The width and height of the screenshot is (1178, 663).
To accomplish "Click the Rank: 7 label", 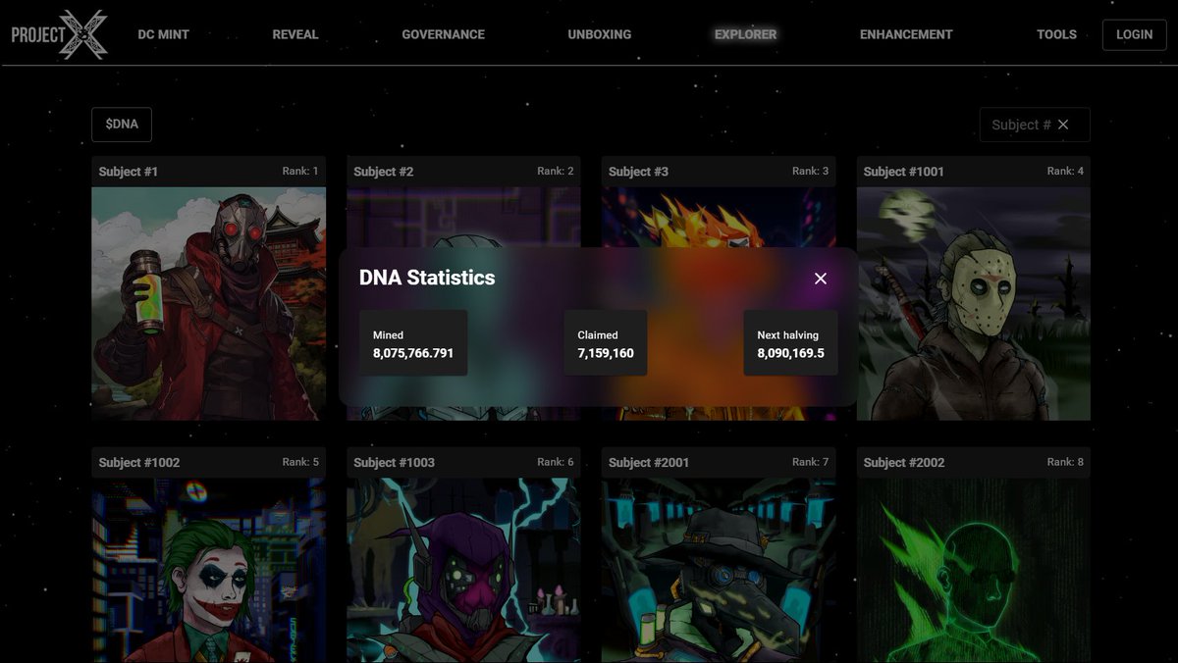I will (x=810, y=462).
